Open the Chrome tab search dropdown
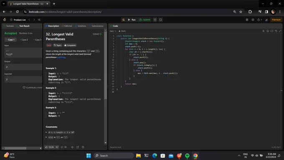Screen dimensions: 284x160 4,4
